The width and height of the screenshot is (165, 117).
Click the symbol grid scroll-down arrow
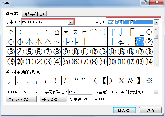[x=156, y=64]
